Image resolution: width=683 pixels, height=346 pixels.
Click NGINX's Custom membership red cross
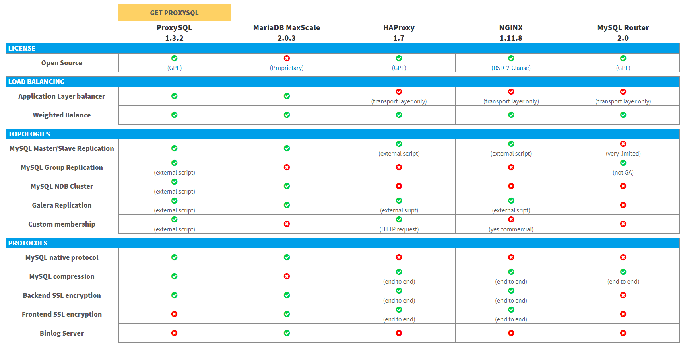point(511,220)
